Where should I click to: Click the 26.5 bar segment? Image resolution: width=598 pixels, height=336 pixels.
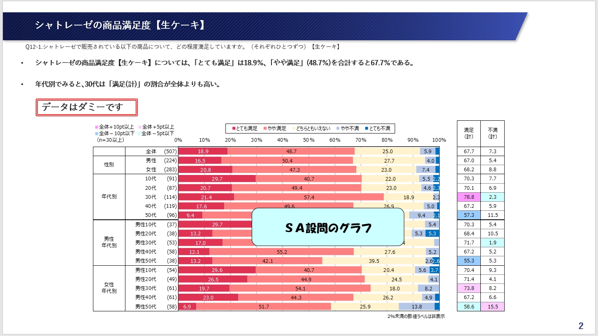[213, 279]
